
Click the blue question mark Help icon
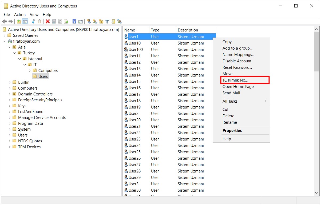click(74, 22)
